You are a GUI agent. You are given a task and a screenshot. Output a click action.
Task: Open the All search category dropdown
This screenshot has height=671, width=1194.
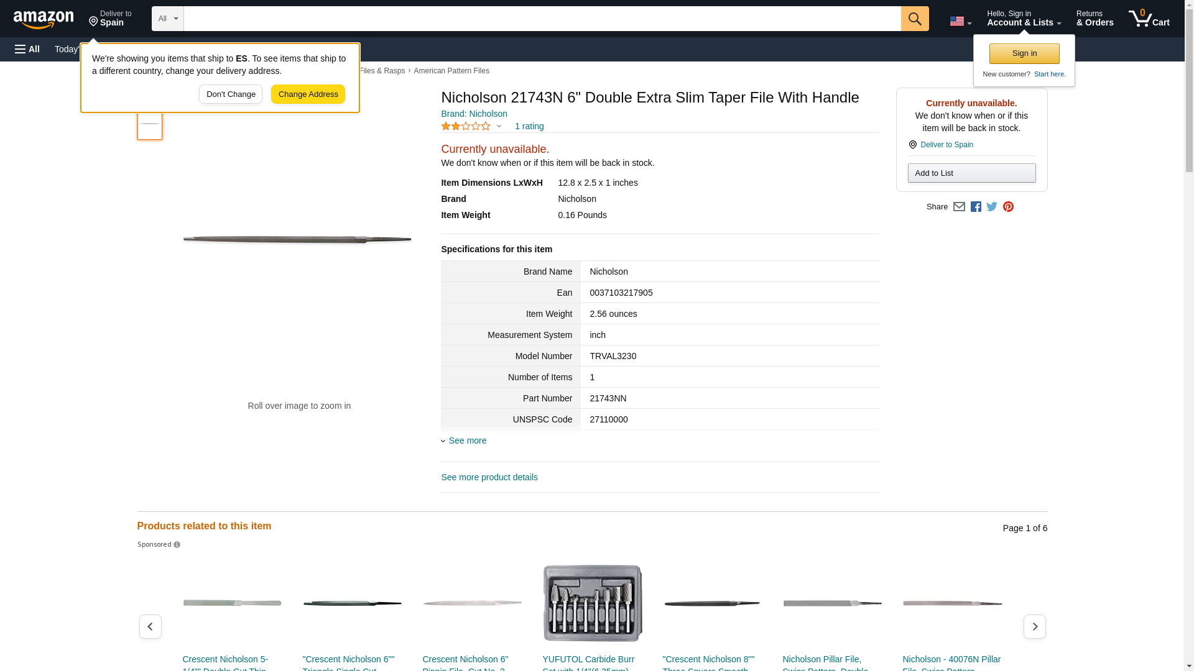tap(167, 19)
